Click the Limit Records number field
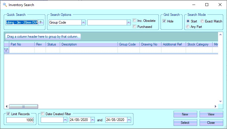The width and height of the screenshot is (227, 129). click(20, 120)
